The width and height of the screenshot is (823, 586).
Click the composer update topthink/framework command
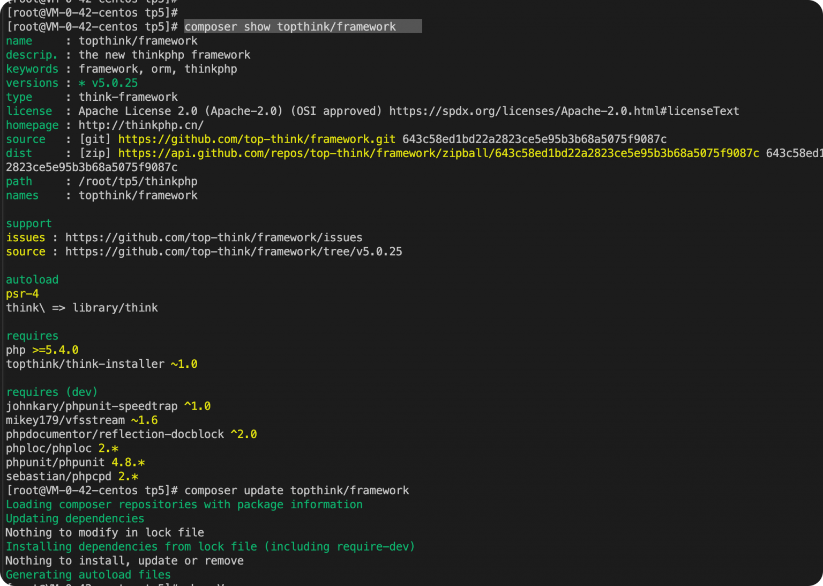click(x=296, y=491)
